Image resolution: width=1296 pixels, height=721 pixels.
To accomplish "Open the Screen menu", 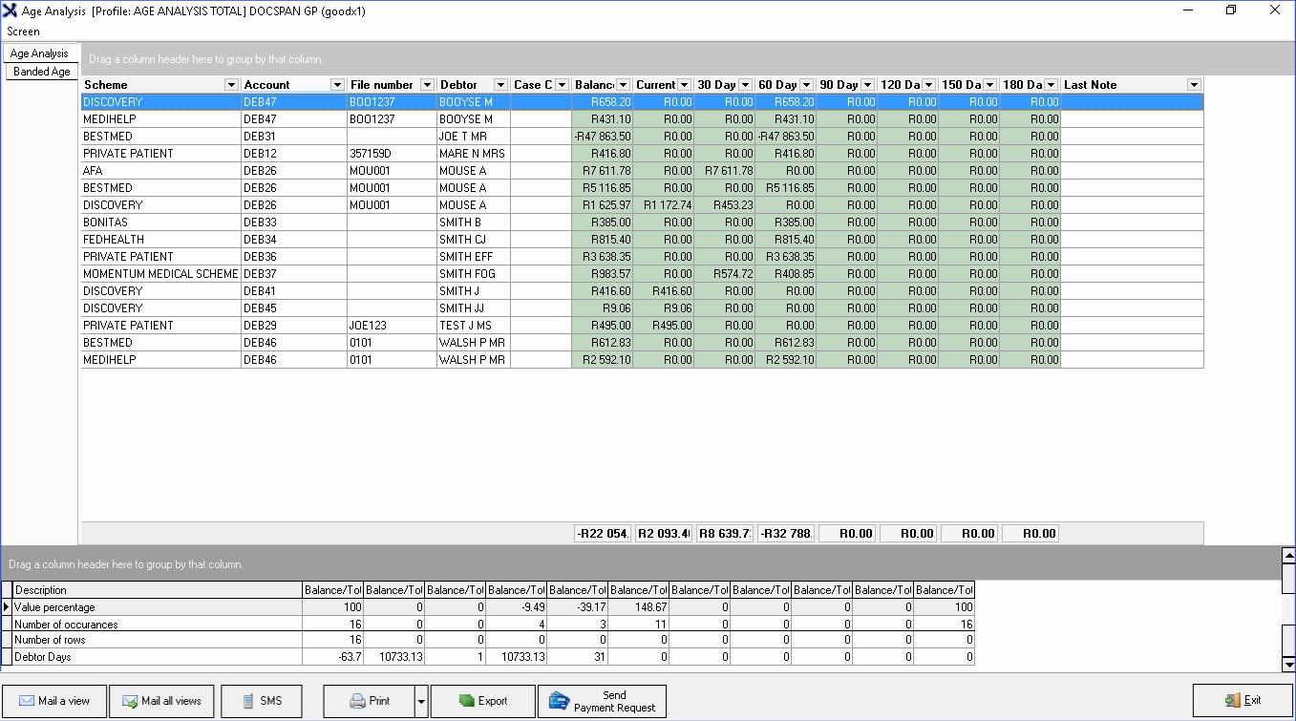I will click(23, 32).
